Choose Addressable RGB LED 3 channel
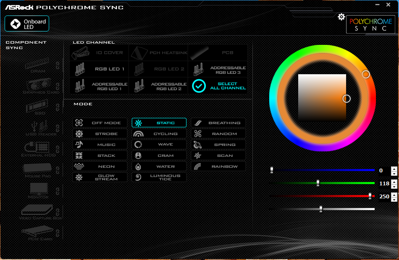The width and height of the screenshot is (399, 260). [x=218, y=69]
